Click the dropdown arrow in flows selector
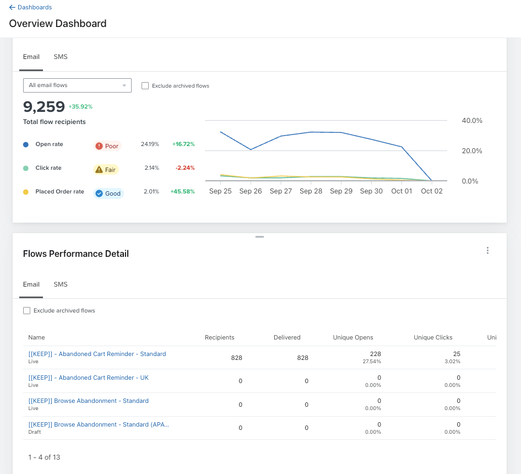Viewport: 521px width, 474px height. 124,85
